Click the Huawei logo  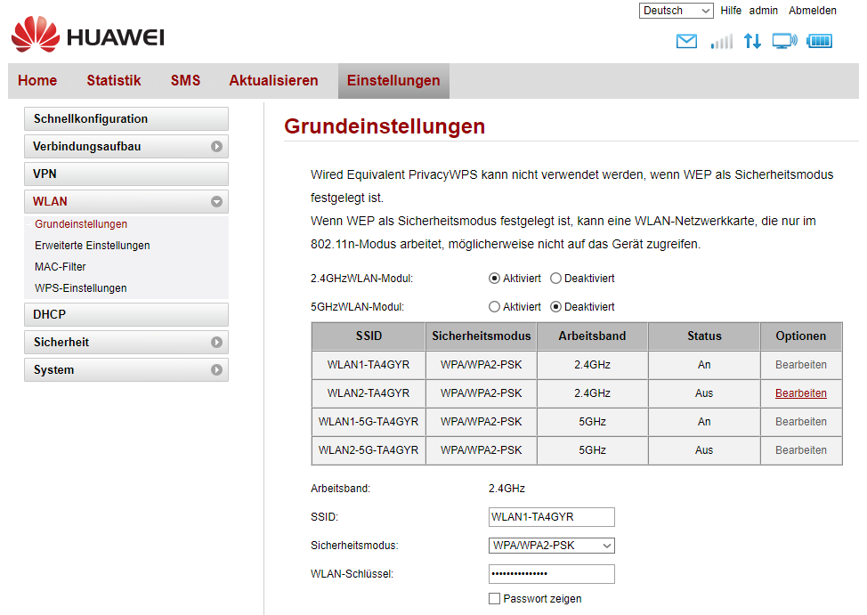click(x=87, y=36)
